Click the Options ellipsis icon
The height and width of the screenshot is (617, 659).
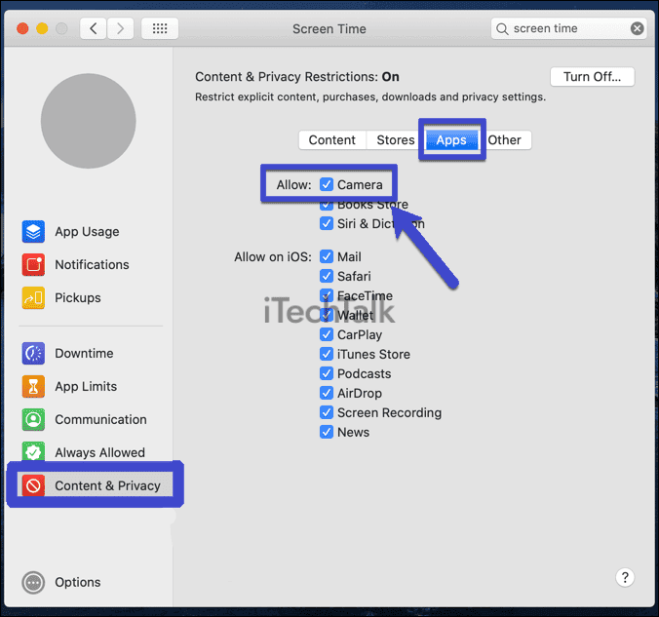(33, 583)
